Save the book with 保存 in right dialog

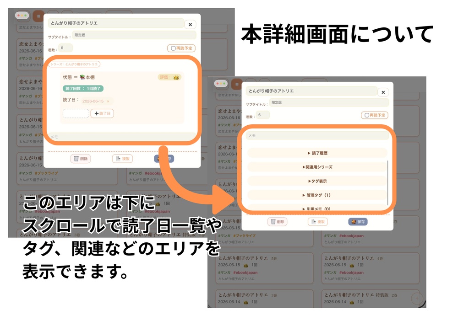(358, 222)
